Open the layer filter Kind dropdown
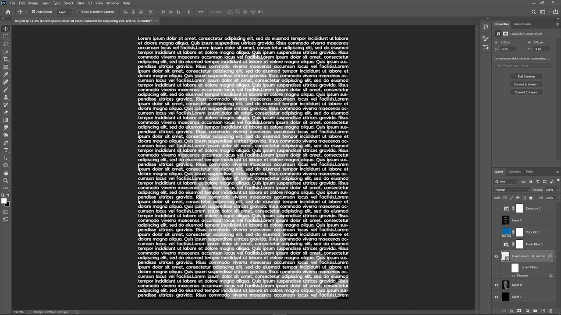 tap(507, 182)
